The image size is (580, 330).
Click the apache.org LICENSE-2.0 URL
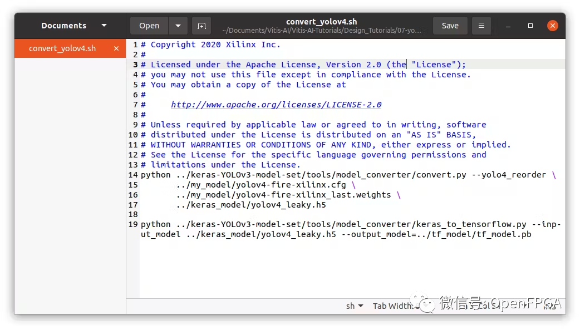[276, 105]
